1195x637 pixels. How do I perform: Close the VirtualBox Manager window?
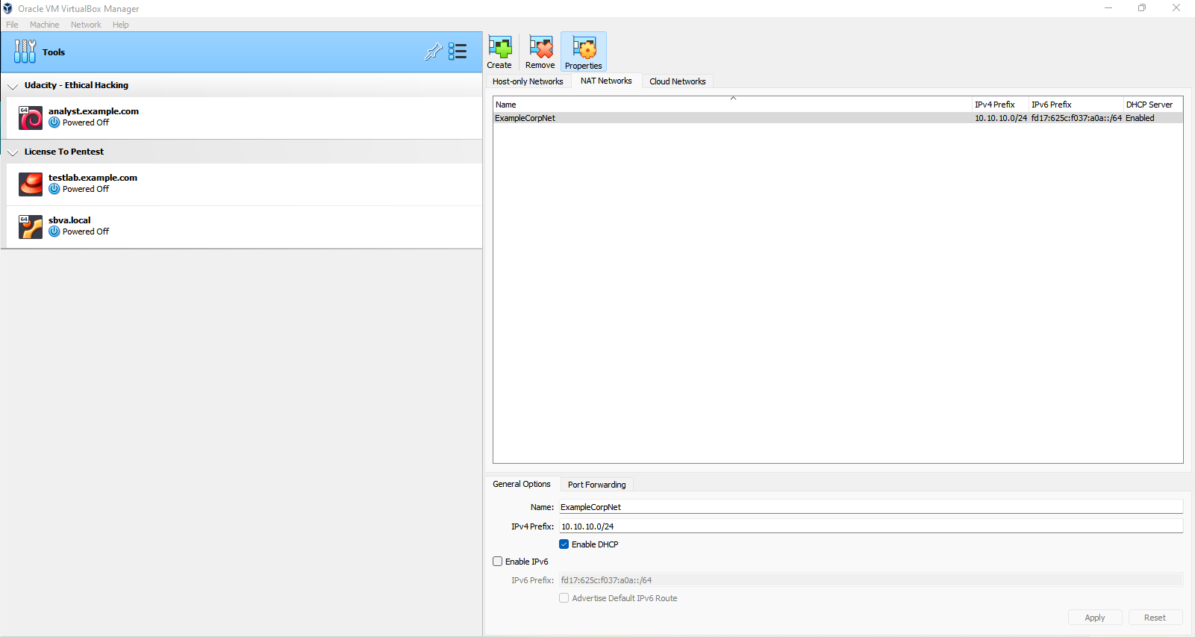[x=1176, y=8]
